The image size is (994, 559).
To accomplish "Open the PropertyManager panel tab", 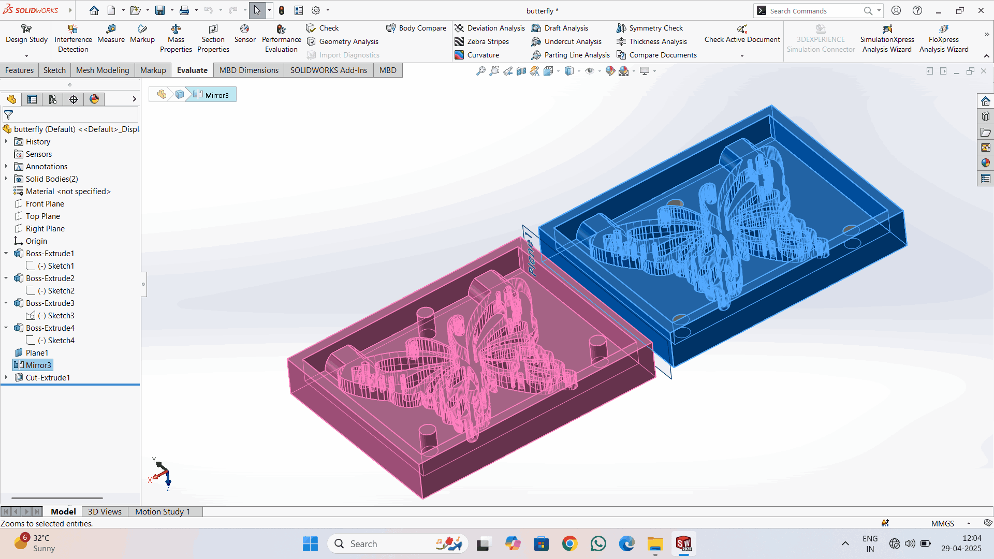I will [x=32, y=99].
